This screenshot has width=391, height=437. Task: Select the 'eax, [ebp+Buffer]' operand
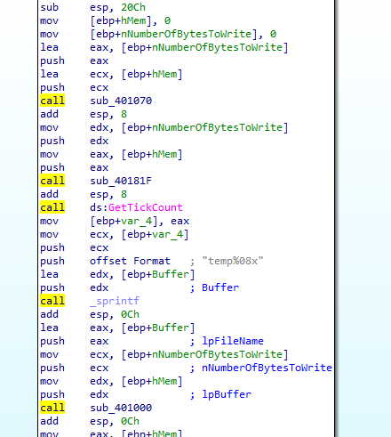(x=142, y=328)
